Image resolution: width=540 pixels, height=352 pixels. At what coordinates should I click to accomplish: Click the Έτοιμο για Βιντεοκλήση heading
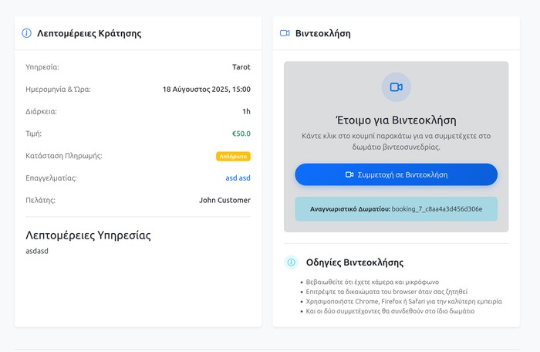[x=396, y=120]
